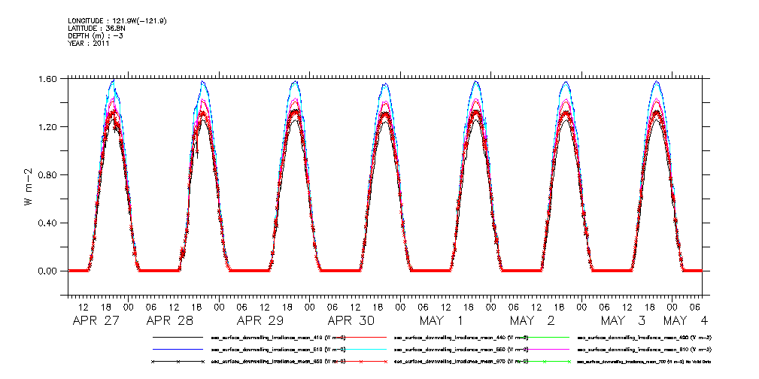The image size is (759, 379).
Task: Click the red line swatch for irradiance_mean_440
Action: [361, 336]
